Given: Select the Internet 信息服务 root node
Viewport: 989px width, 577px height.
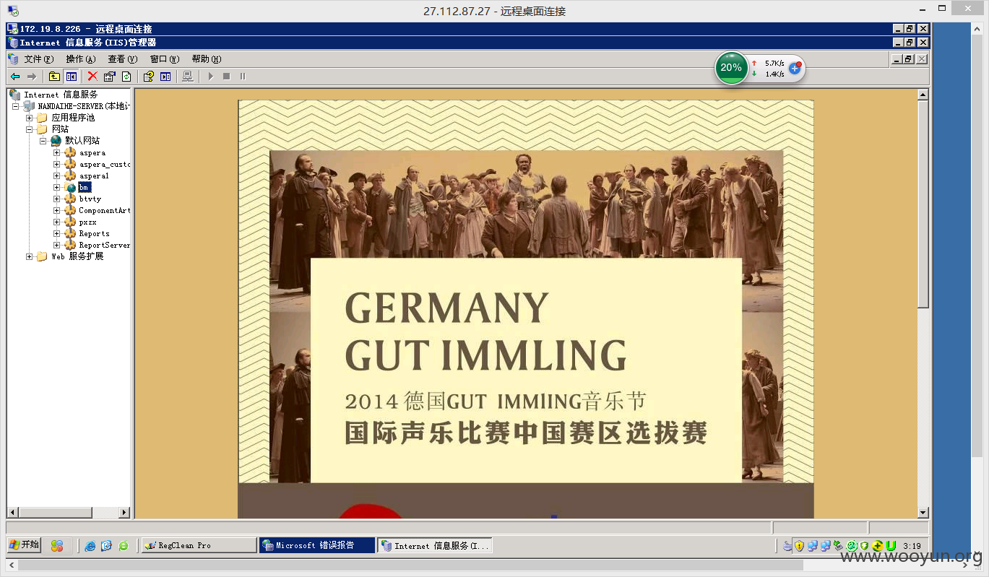Looking at the screenshot, I should click(61, 95).
